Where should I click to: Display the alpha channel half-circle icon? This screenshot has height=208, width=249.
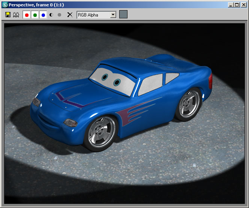pyautogui.click(x=51, y=15)
